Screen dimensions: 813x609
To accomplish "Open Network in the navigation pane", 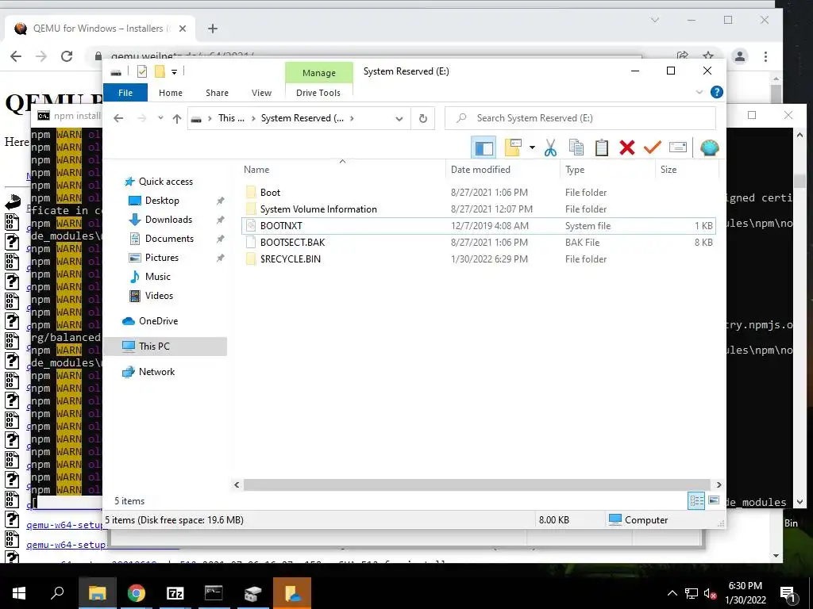I will pyautogui.click(x=156, y=372).
